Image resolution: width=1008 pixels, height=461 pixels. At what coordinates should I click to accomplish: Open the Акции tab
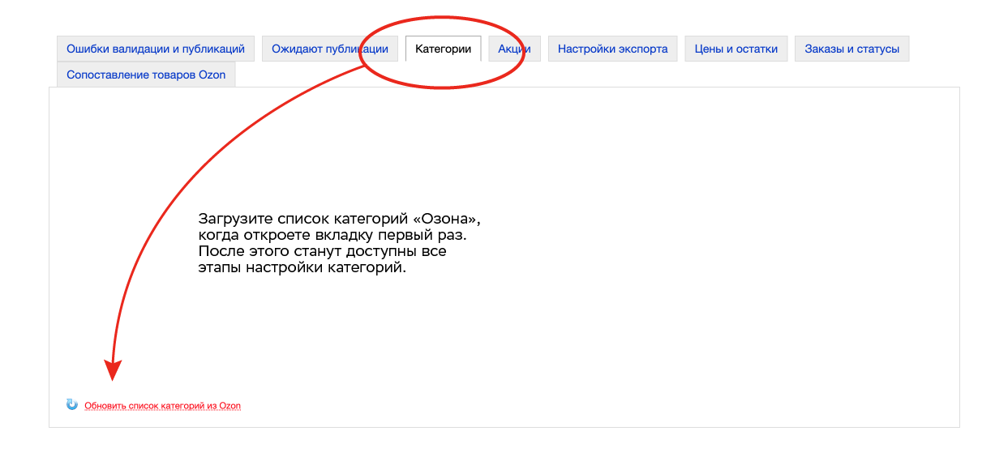[514, 49]
